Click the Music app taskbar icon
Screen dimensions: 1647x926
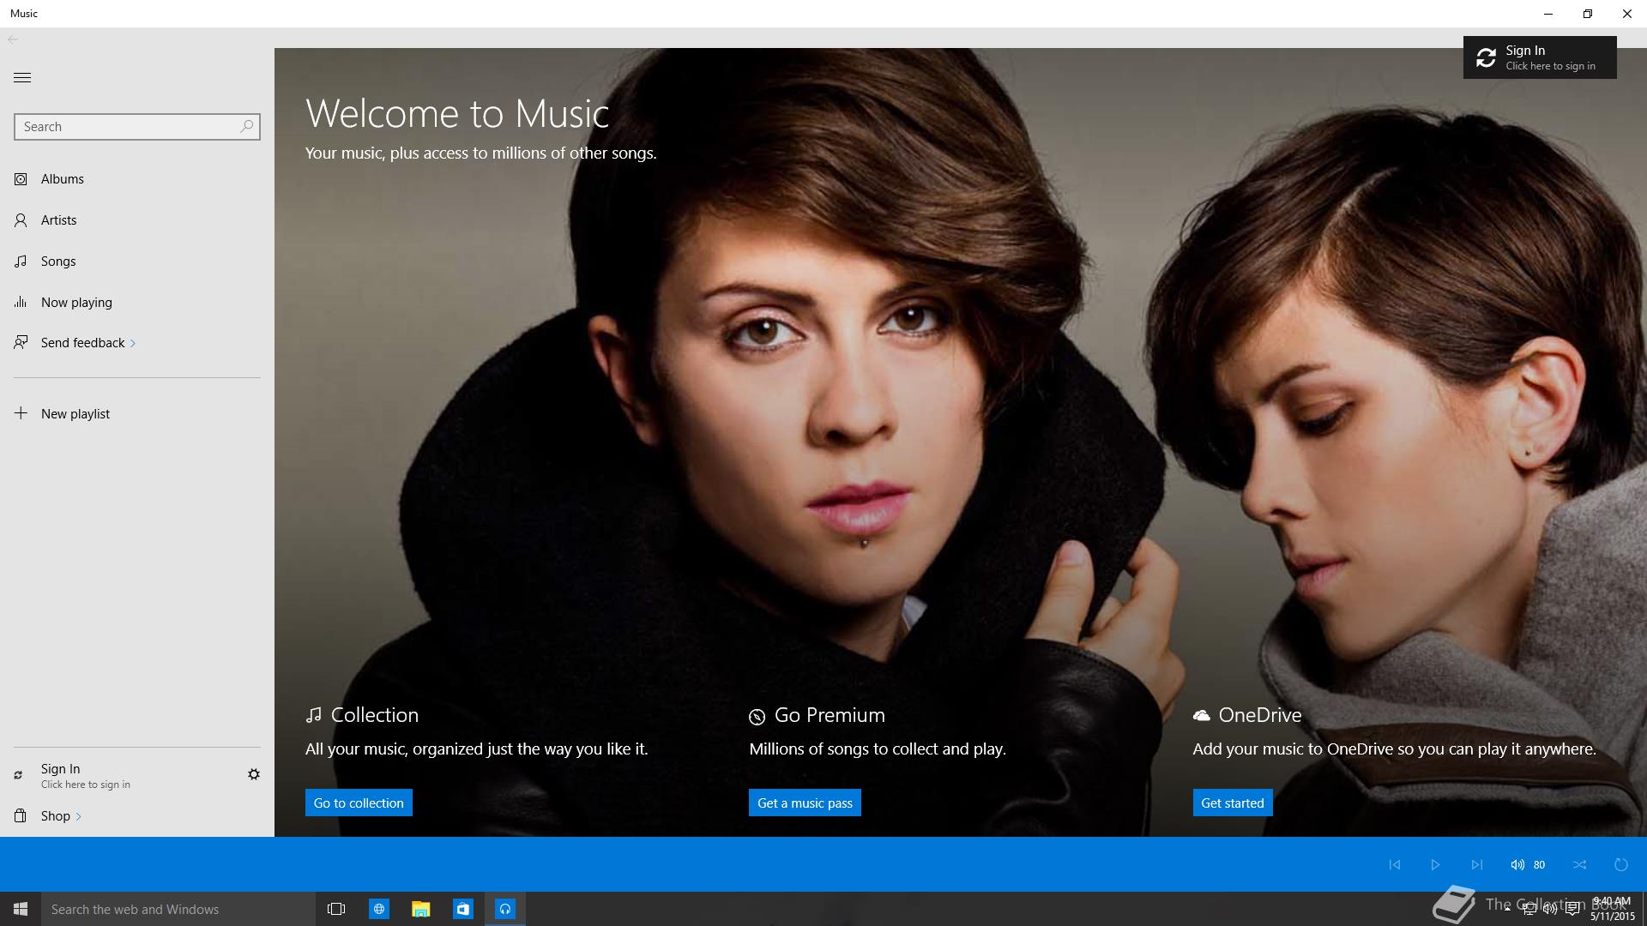tap(505, 909)
